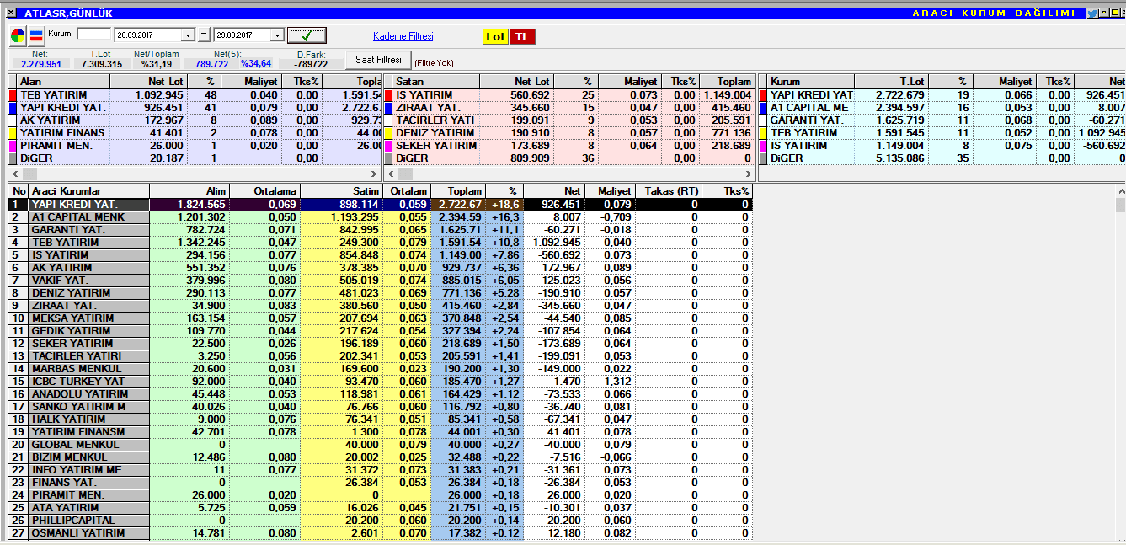Click the Araci Kurumlar column header
The height and width of the screenshot is (545, 1126).
pos(89,191)
